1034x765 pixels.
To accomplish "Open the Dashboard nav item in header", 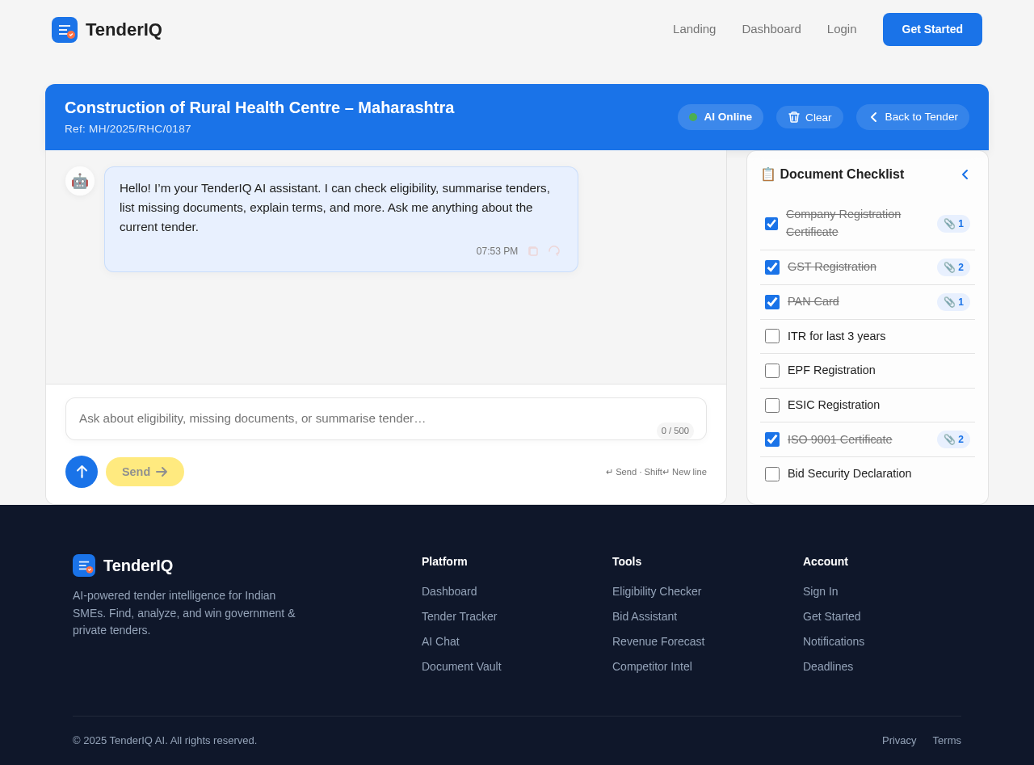I will click(x=771, y=29).
